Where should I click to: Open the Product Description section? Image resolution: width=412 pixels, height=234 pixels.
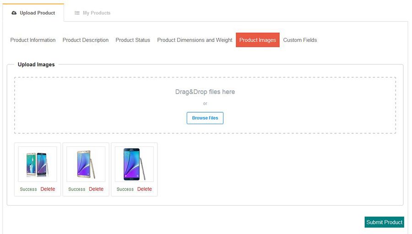[86, 40]
